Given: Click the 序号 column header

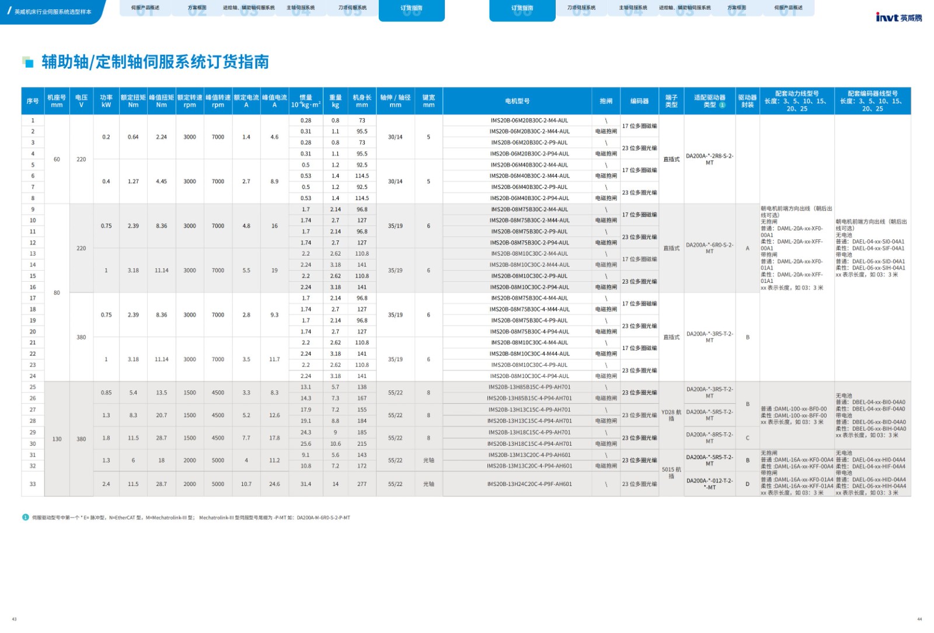Looking at the screenshot, I should click(33, 101).
